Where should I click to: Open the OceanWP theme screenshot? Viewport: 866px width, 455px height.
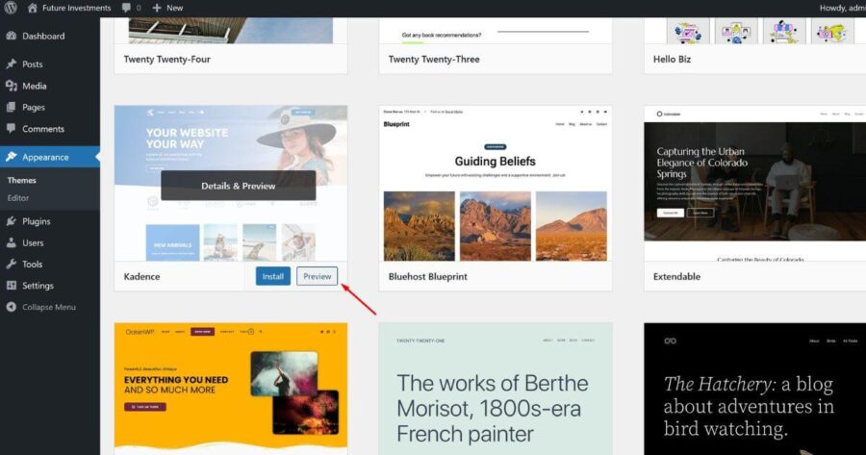[x=231, y=389]
